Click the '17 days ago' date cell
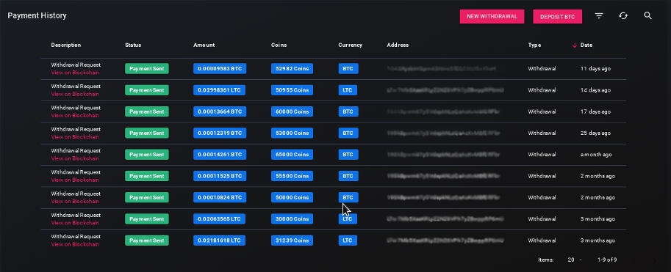Viewport: 671px width, 272px height. pyautogui.click(x=595, y=111)
